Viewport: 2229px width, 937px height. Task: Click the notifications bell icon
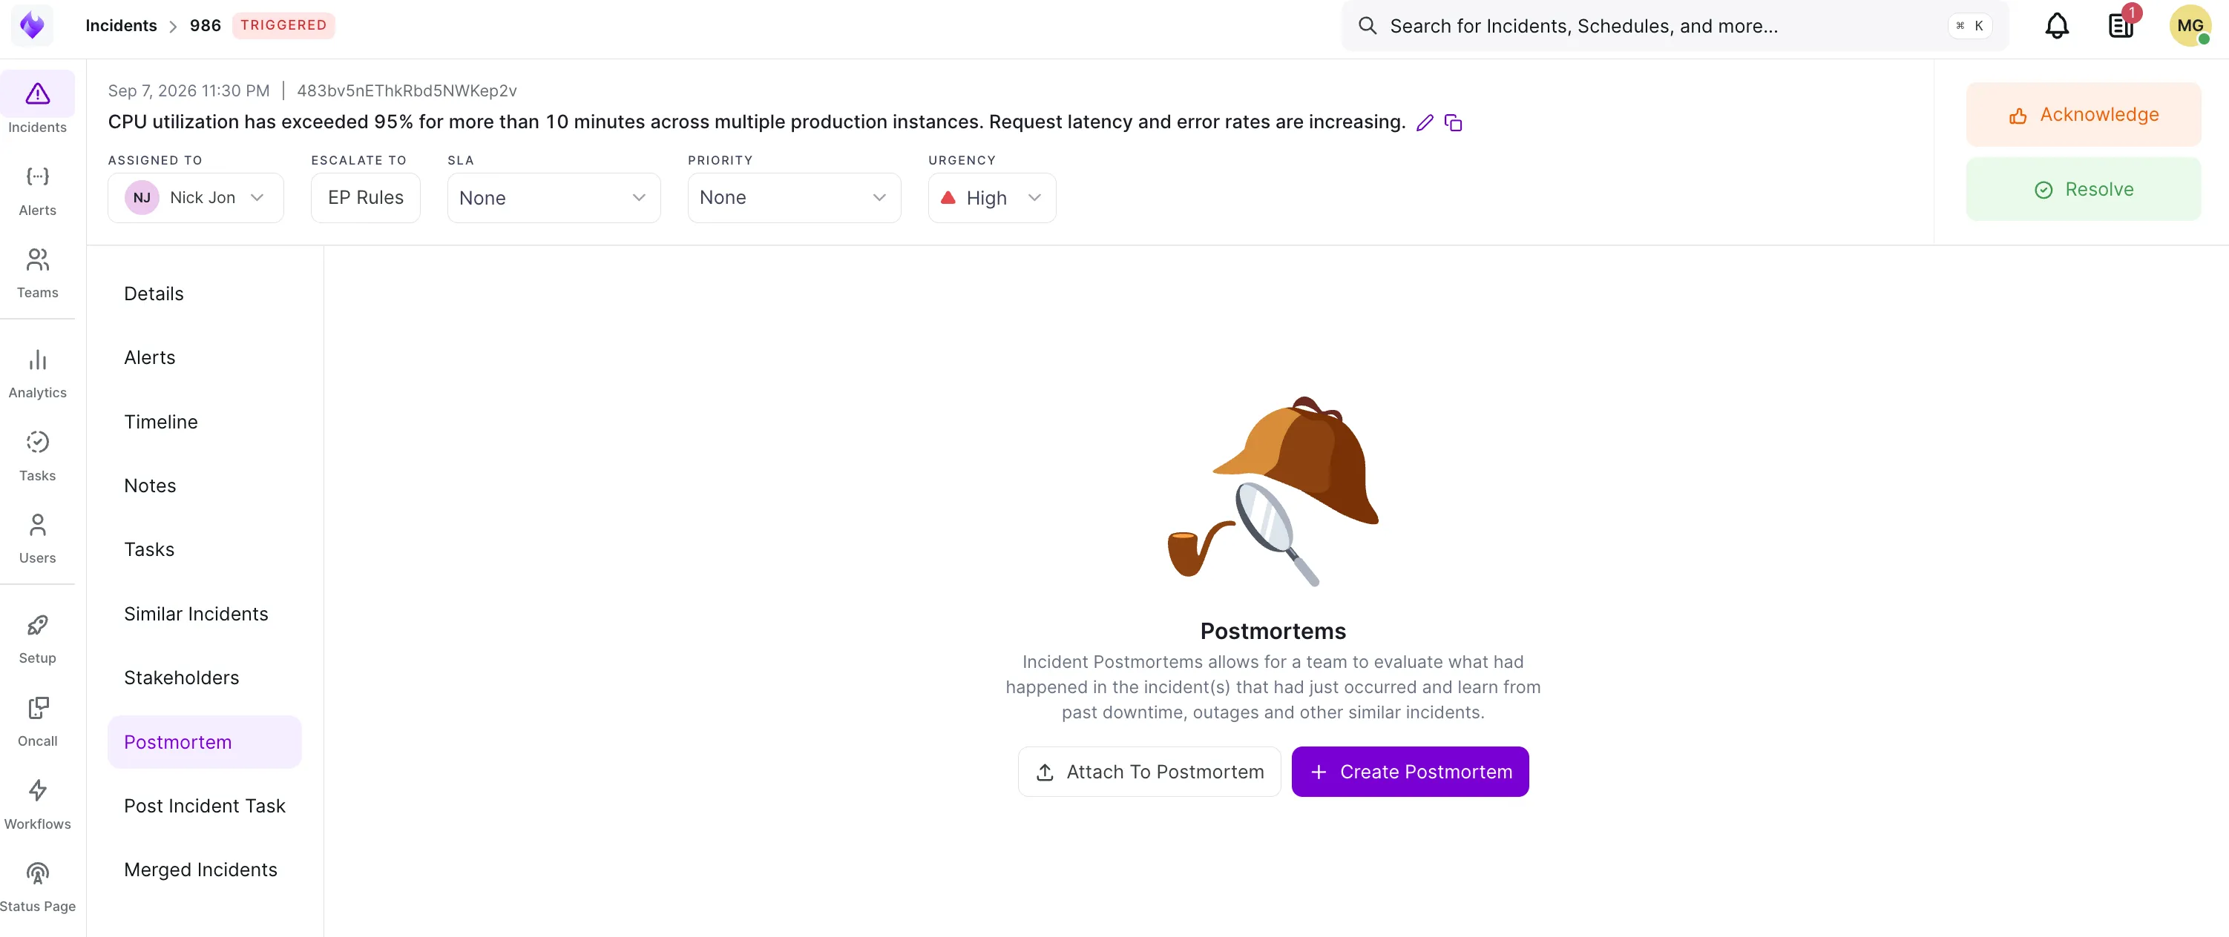(x=2057, y=26)
